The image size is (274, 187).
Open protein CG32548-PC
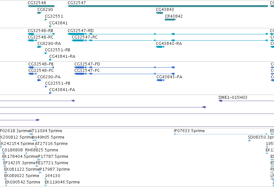(x=41, y=71)
